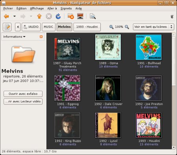177x155 pixels.
Task: Select the 1992 - Dale Crover cover
Action: pyautogui.click(x=108, y=88)
